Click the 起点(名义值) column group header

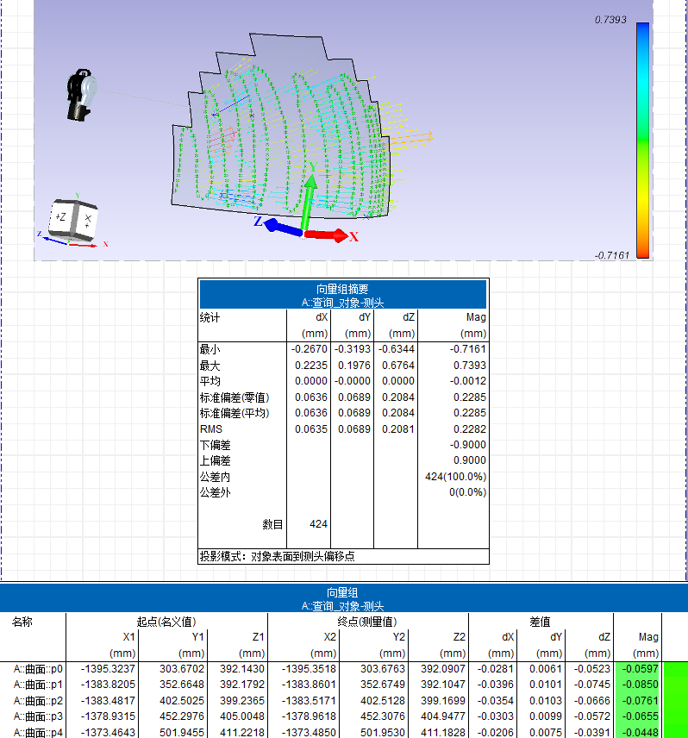click(166, 622)
